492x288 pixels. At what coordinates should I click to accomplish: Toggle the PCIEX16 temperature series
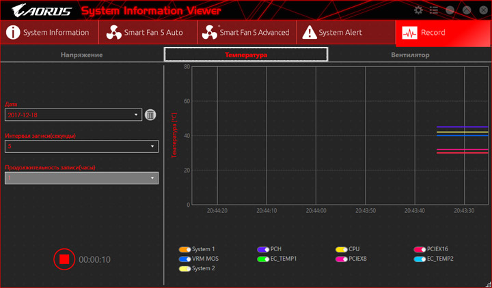(x=420, y=250)
